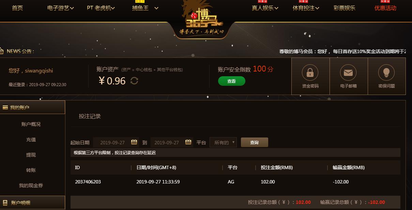Click the 资金密码 lock icon
Screen dimensions: 412x210
tap(310, 72)
